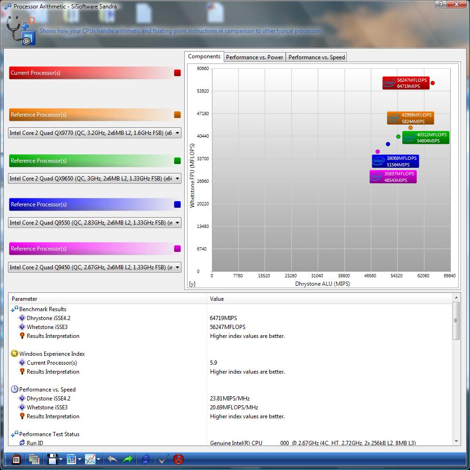Click the [y] axis toggle button
Image resolution: width=470 pixels, height=470 pixels.
192,284
